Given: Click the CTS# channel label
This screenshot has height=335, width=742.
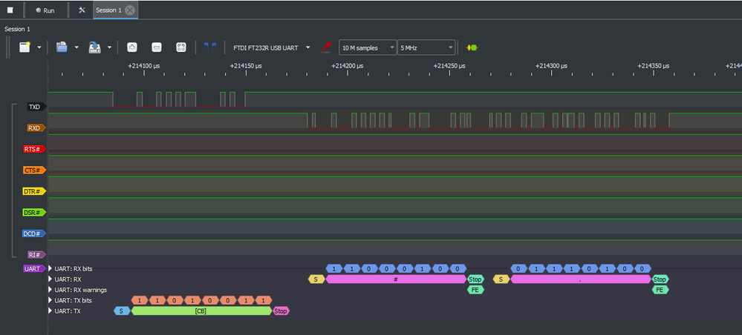Looking at the screenshot, I should coord(35,170).
